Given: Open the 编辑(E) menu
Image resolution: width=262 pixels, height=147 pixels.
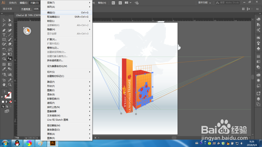Looking at the screenshot, I should [23, 3].
